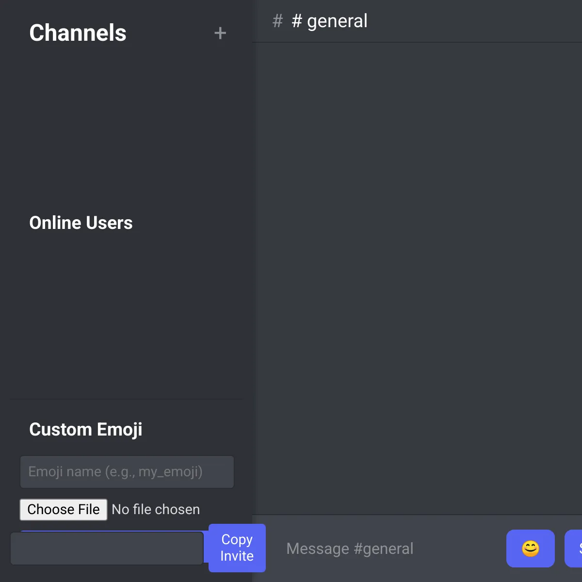Click the gray hash icon in header
582x582 pixels.
click(277, 21)
